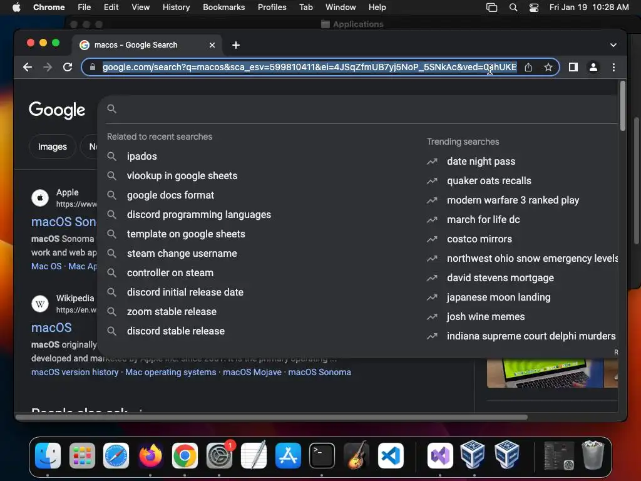Select trending search 'japanese moon landing'
The width and height of the screenshot is (641, 481).
(x=498, y=297)
